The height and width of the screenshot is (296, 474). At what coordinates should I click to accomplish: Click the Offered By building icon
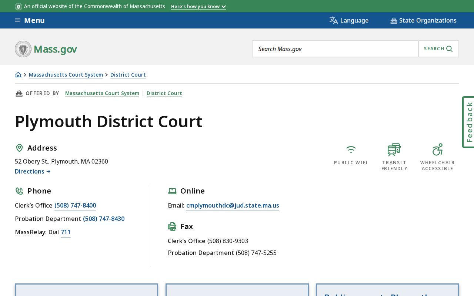pos(19,93)
